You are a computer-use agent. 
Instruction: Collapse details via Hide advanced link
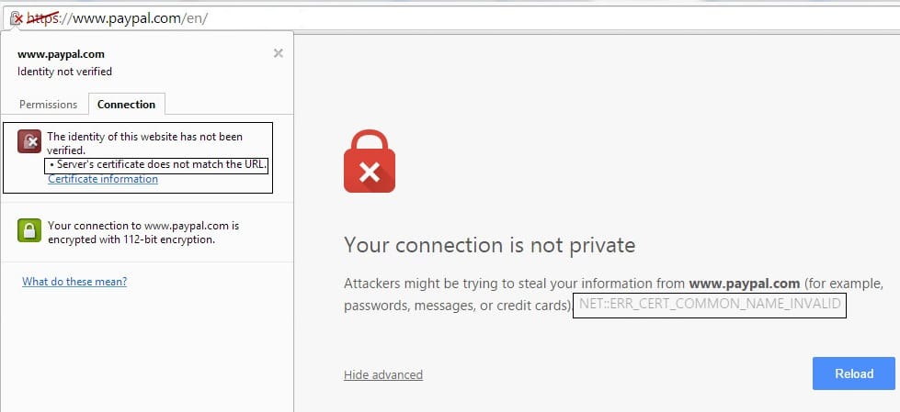tap(383, 374)
